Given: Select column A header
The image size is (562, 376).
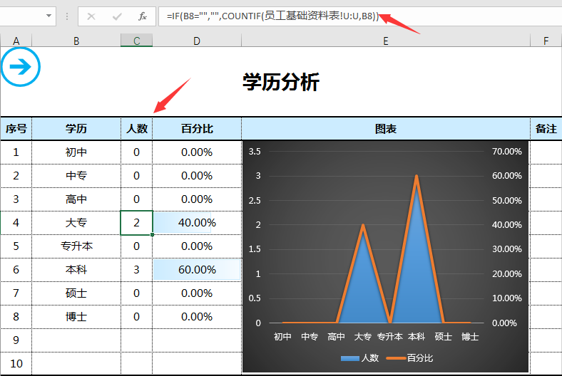Looking at the screenshot, I should click(16, 41).
